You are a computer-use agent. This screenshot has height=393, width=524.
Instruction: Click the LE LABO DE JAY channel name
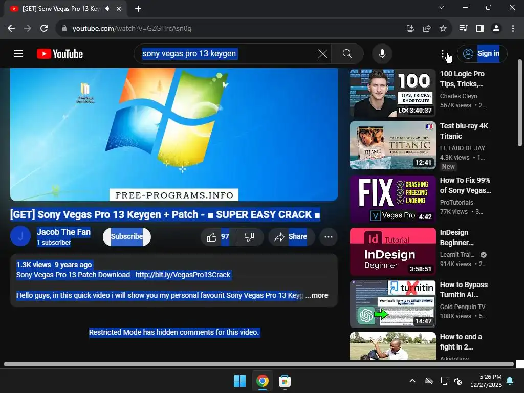462,148
